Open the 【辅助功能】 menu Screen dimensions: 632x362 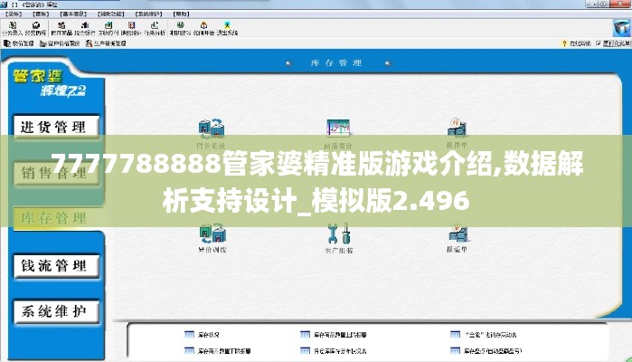click(111, 14)
